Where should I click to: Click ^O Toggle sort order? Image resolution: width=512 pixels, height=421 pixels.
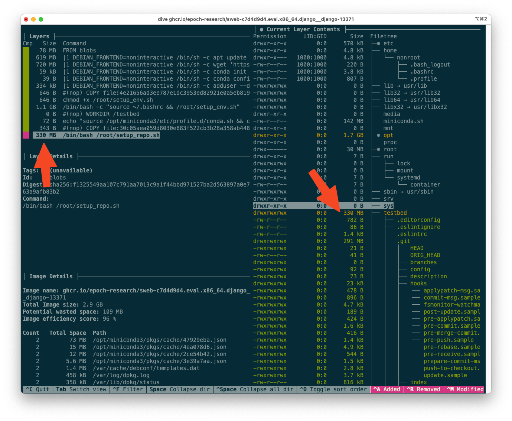(333, 389)
